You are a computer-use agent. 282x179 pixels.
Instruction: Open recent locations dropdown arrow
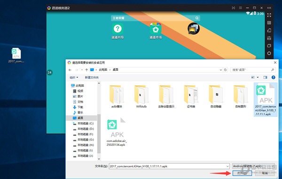pyautogui.click(x=82, y=70)
